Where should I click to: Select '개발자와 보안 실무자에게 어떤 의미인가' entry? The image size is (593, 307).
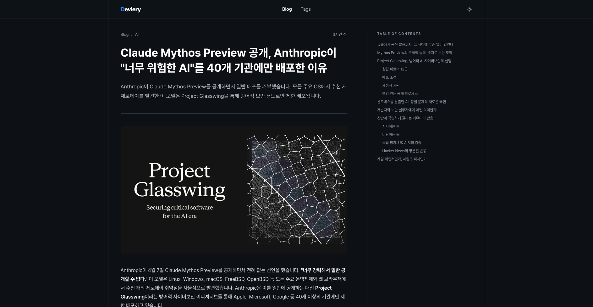(407, 110)
